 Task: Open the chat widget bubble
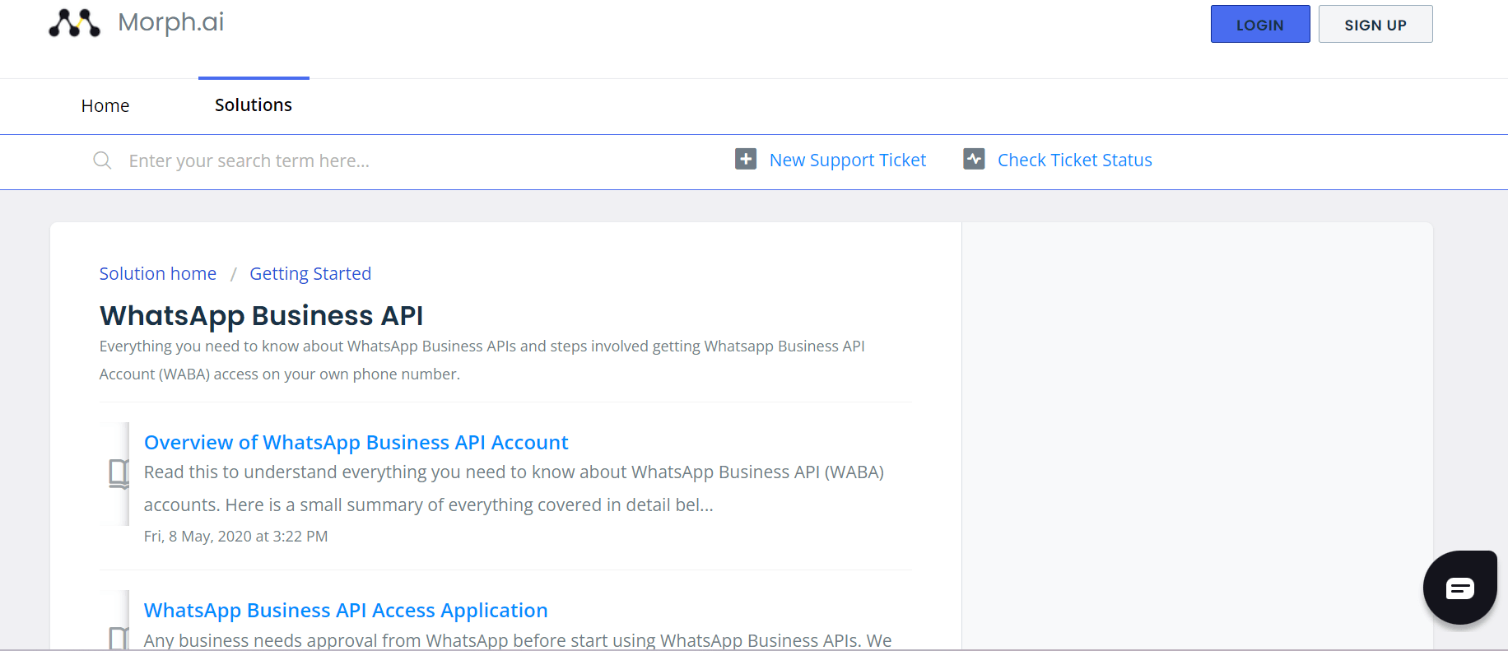1459,588
